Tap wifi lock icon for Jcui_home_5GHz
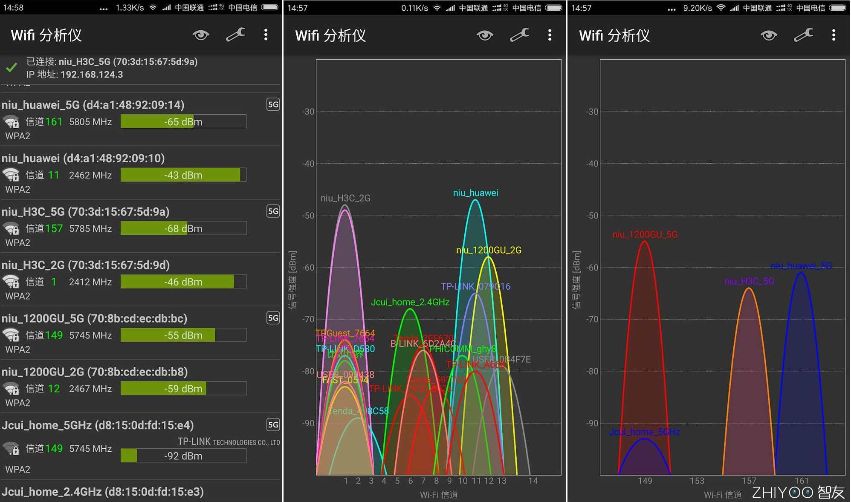 tap(11, 449)
